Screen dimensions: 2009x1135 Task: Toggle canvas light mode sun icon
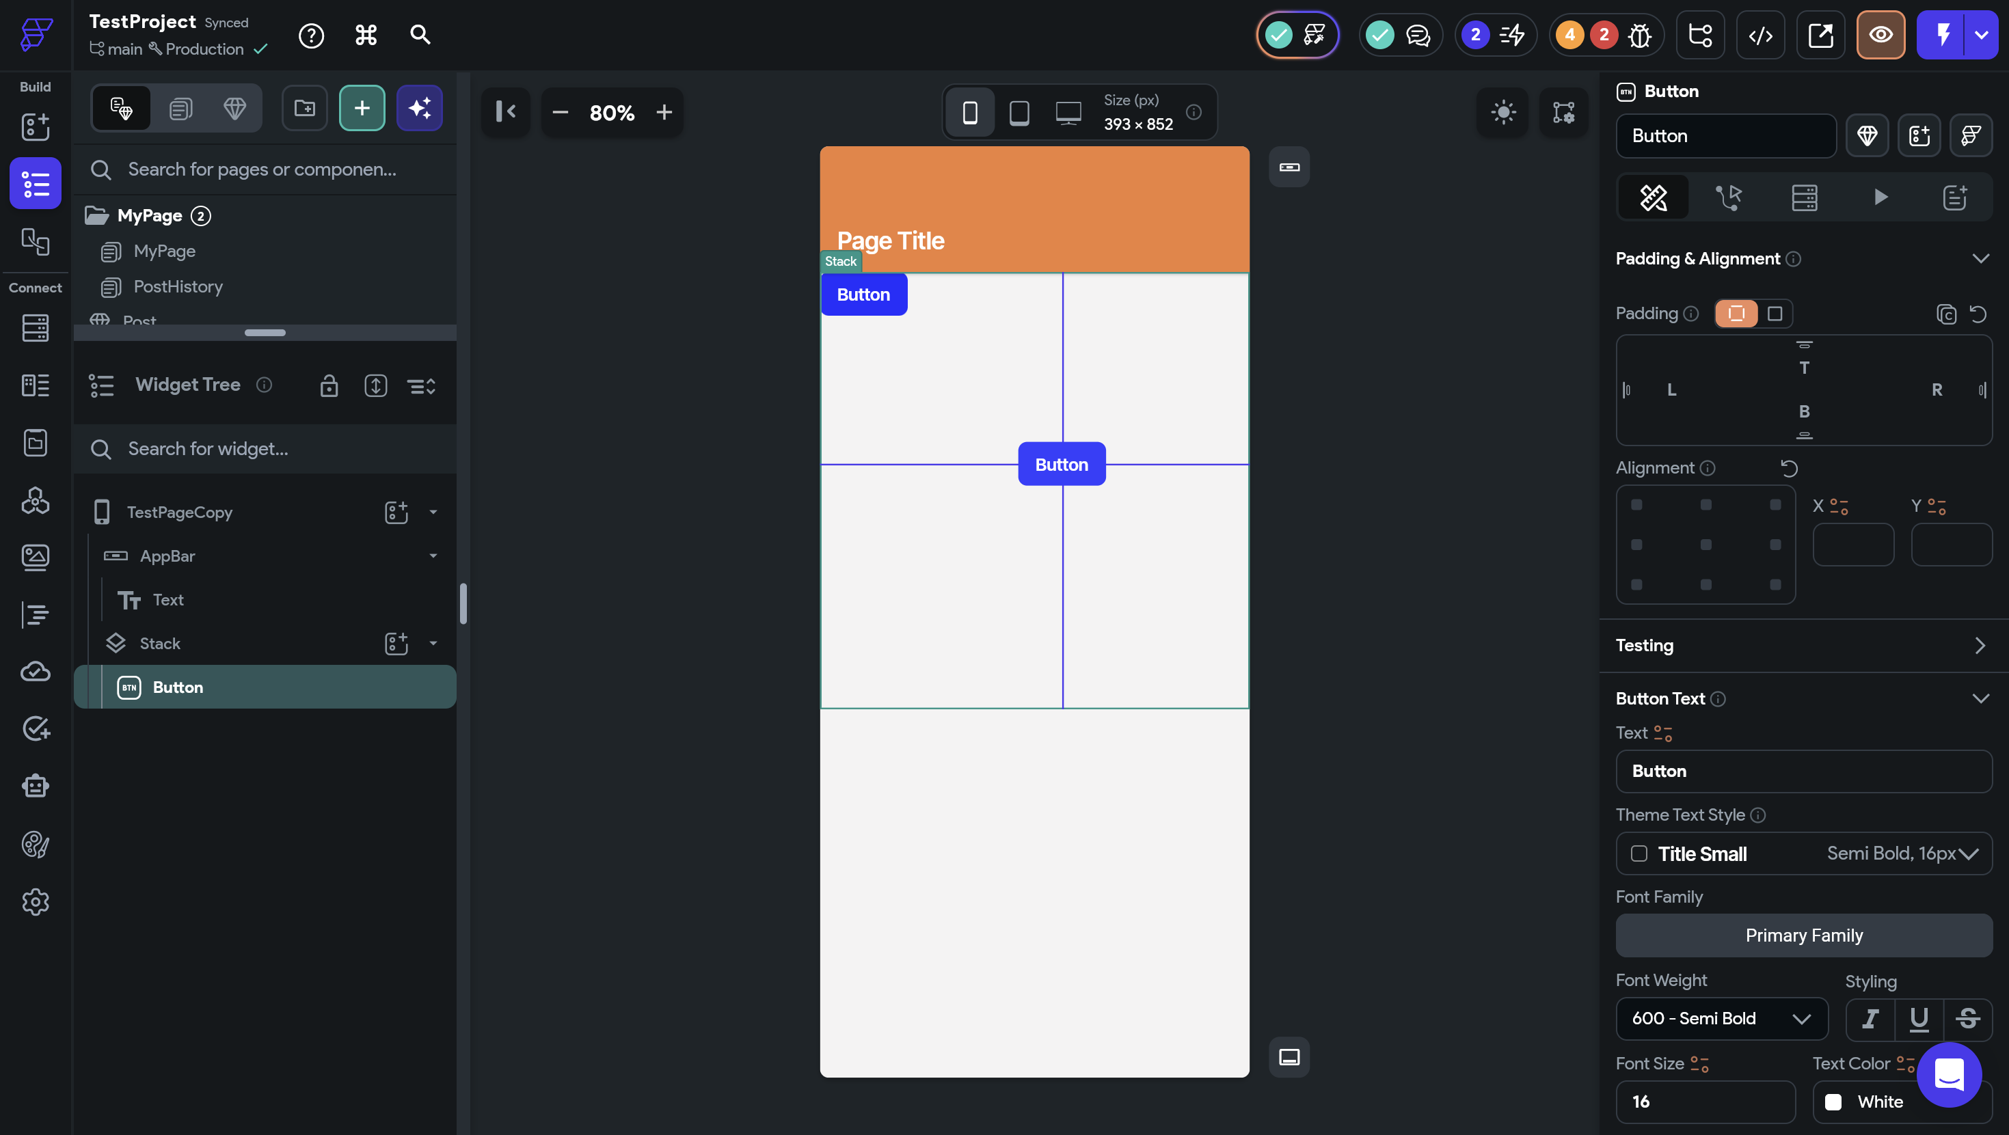(x=1503, y=112)
